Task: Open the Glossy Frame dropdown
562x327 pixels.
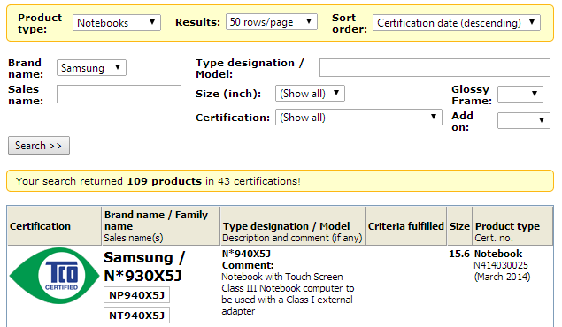Action: [x=520, y=94]
